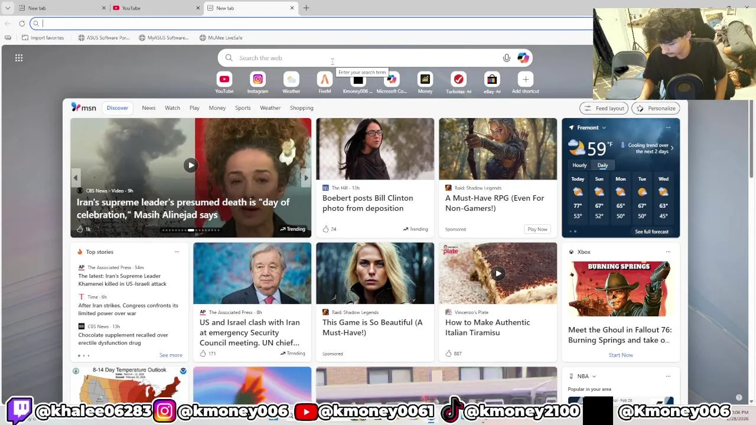Close the YouTube tab
Image resolution: width=756 pixels, height=425 pixels.
(198, 8)
